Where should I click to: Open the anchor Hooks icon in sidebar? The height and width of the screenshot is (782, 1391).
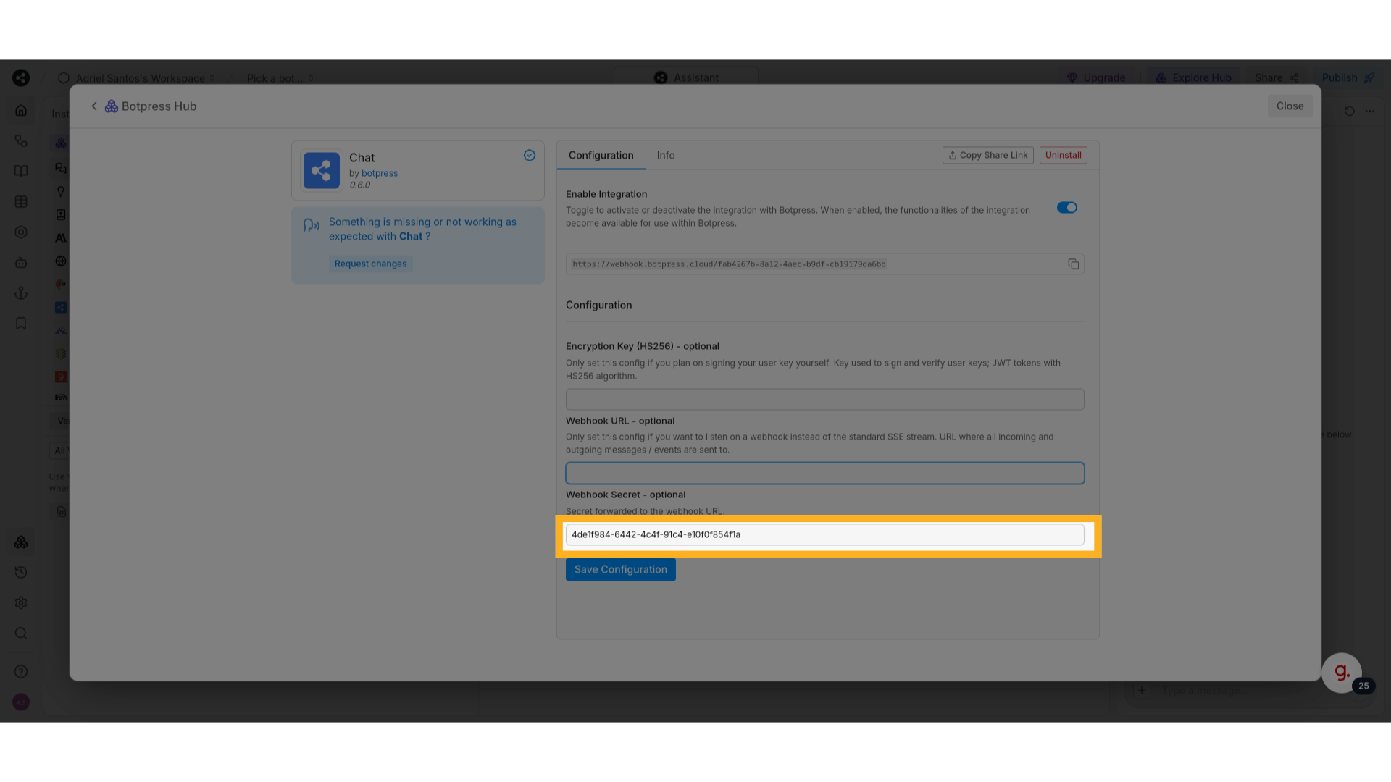pos(21,293)
